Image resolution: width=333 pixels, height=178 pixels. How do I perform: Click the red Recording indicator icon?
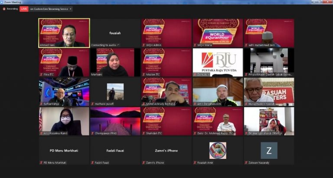pyautogui.click(x=4, y=9)
